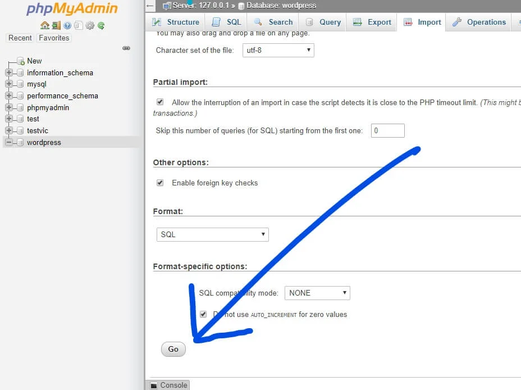Click the testvic database icon
This screenshot has height=390, width=521.
coord(20,131)
